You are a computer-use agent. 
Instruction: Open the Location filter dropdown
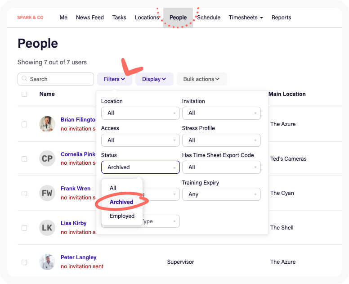[x=140, y=113]
